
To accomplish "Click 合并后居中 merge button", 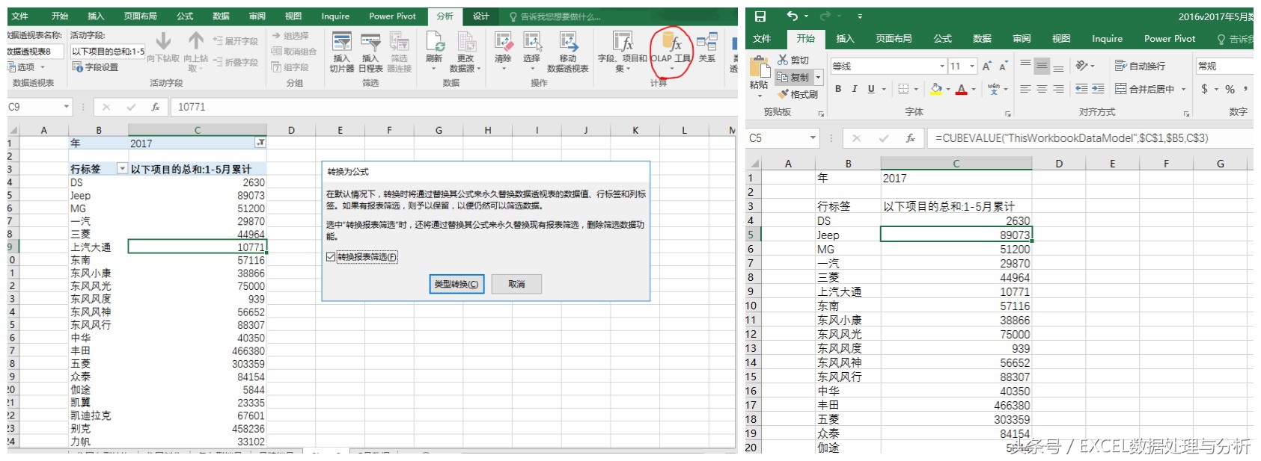I will [1144, 89].
